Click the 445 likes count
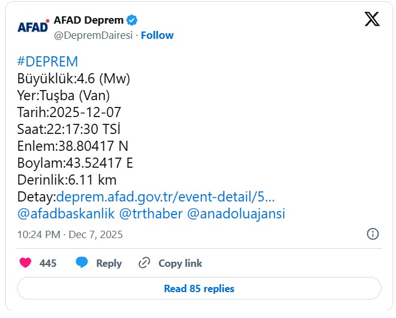This screenshot has height=318, width=396. click(48, 263)
